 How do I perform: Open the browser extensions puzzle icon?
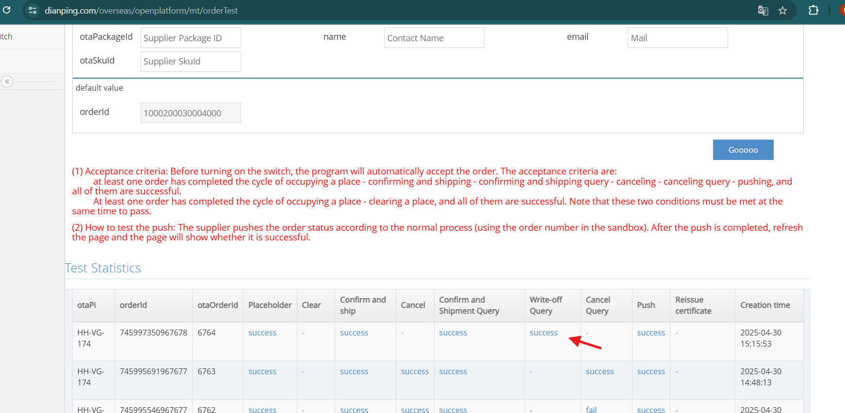pos(813,10)
